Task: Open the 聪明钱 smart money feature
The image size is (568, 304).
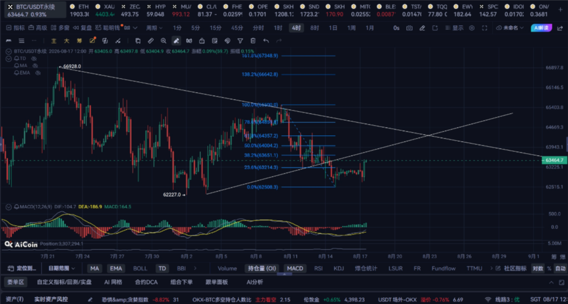Action: [107, 28]
